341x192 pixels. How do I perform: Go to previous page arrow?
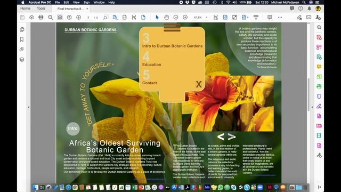tap(69, 18)
